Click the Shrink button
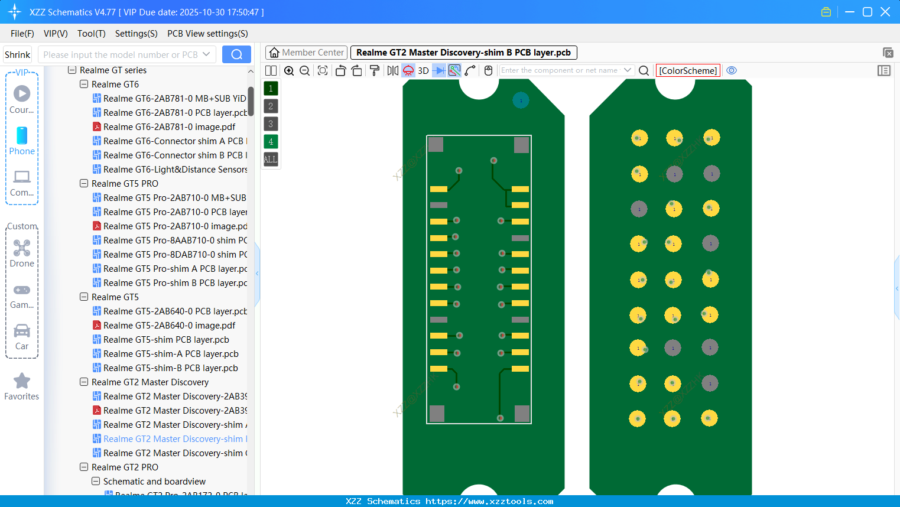This screenshot has width=900, height=507. click(17, 54)
